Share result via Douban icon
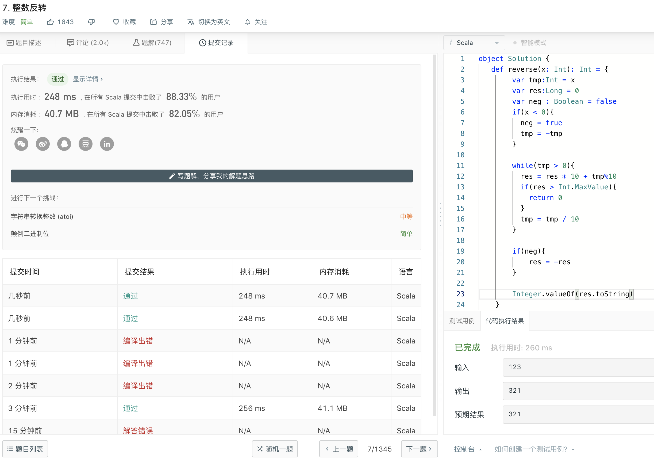 (86, 144)
